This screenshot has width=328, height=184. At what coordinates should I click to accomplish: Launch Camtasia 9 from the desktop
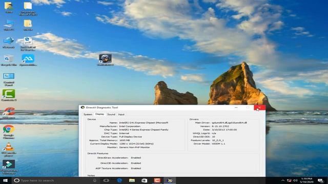click(x=9, y=95)
